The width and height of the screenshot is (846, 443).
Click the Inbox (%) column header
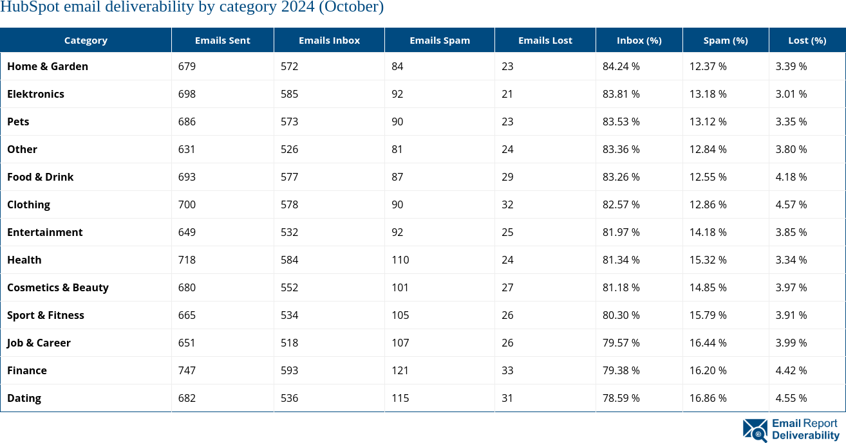[639, 40]
